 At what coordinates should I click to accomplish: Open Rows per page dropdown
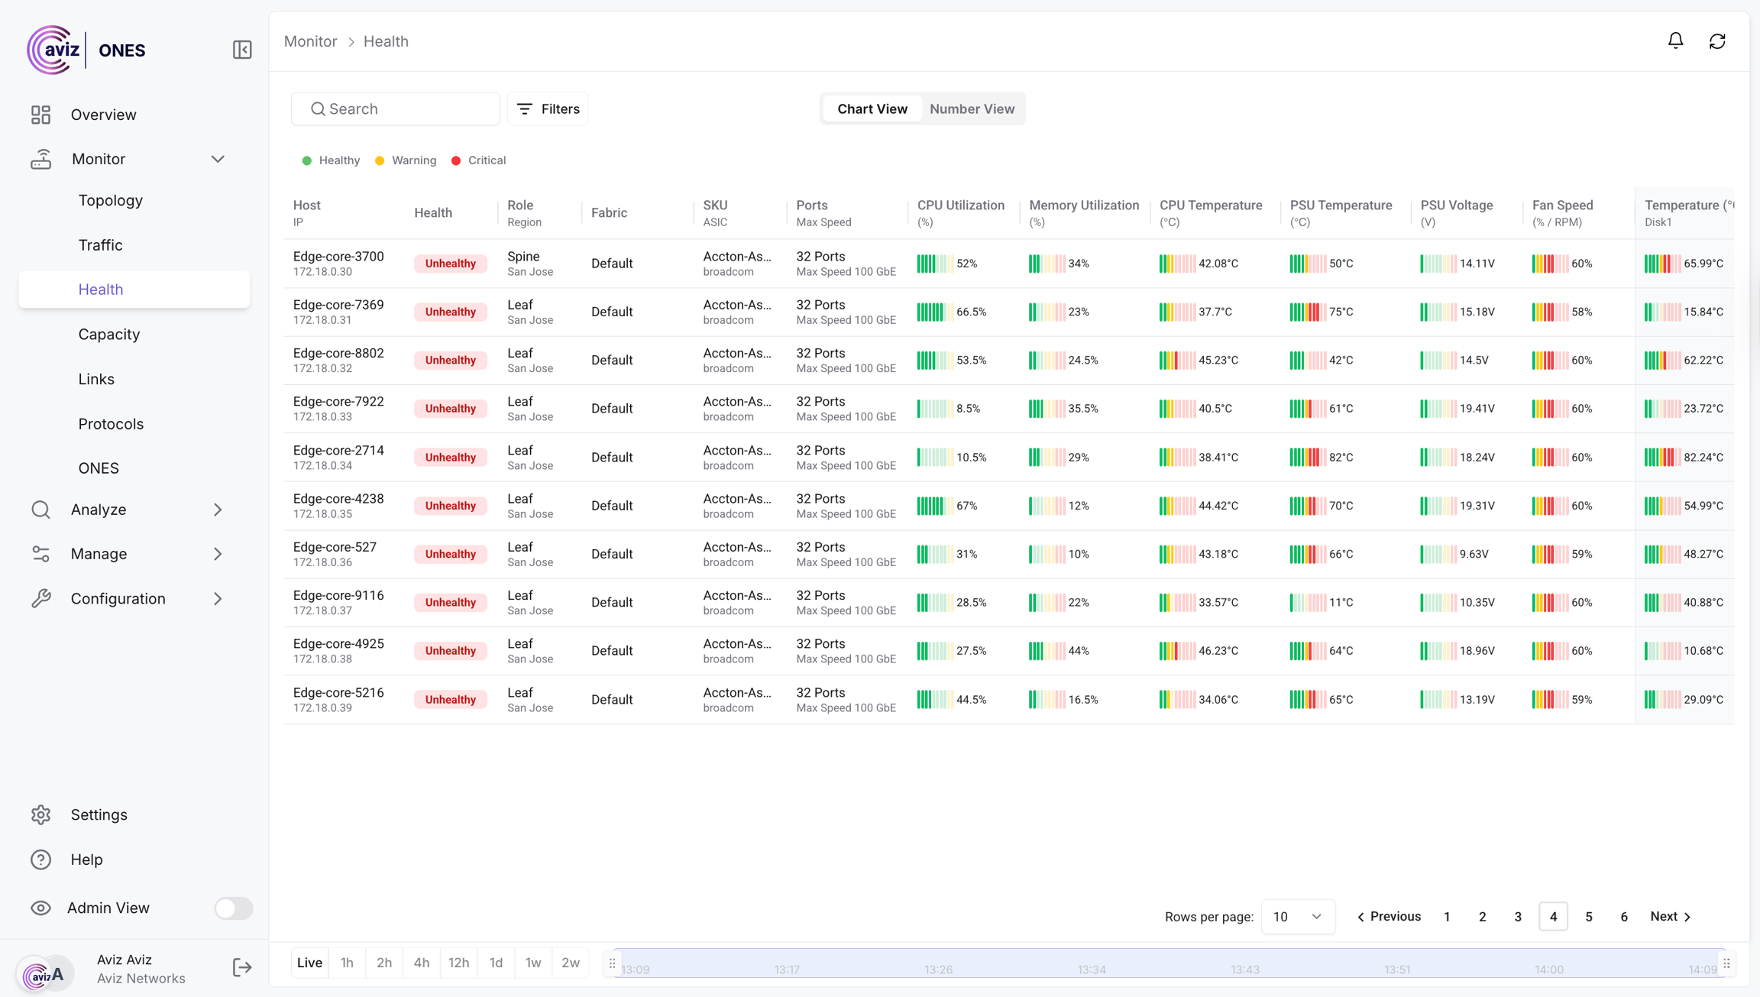click(x=1297, y=916)
